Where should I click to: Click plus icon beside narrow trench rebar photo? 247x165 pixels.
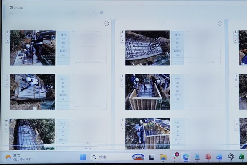[6, 121]
